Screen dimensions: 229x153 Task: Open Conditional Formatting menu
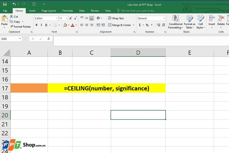point(175,22)
